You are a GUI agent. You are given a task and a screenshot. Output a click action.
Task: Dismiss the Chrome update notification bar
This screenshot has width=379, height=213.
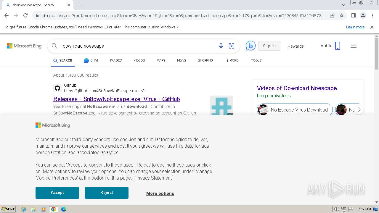[372, 27]
